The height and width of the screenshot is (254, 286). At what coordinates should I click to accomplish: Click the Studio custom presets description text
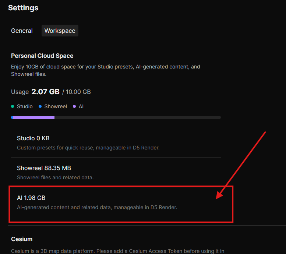click(x=88, y=148)
